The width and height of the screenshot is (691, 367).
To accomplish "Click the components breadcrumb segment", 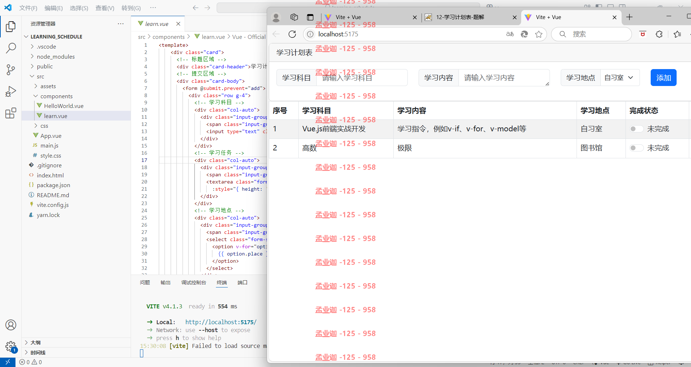I will (168, 37).
